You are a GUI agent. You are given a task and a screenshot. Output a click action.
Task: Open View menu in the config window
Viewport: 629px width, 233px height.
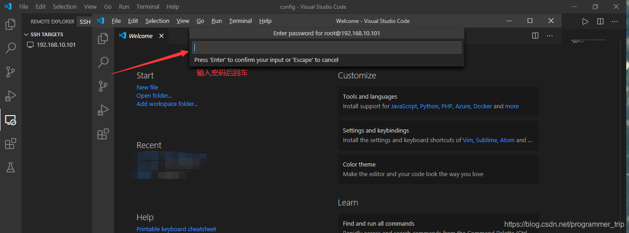pyautogui.click(x=90, y=7)
